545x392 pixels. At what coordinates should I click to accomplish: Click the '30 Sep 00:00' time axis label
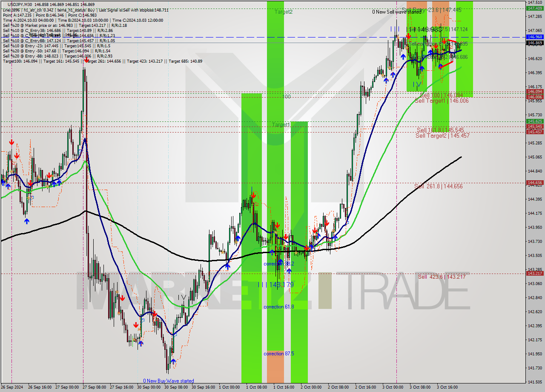point(149,387)
